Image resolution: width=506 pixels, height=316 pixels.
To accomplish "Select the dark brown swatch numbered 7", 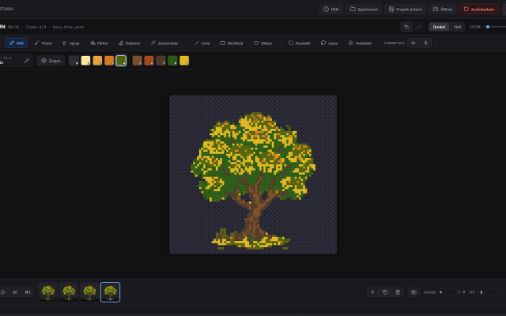I will (160, 61).
